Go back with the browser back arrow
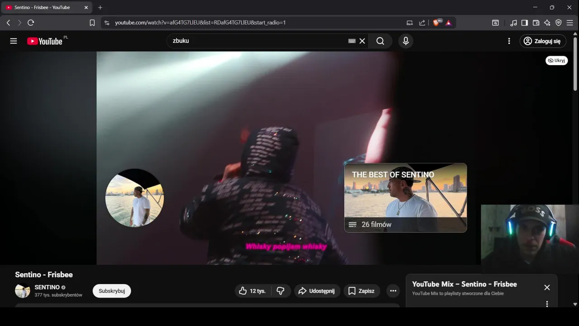The width and height of the screenshot is (579, 326). [8, 23]
